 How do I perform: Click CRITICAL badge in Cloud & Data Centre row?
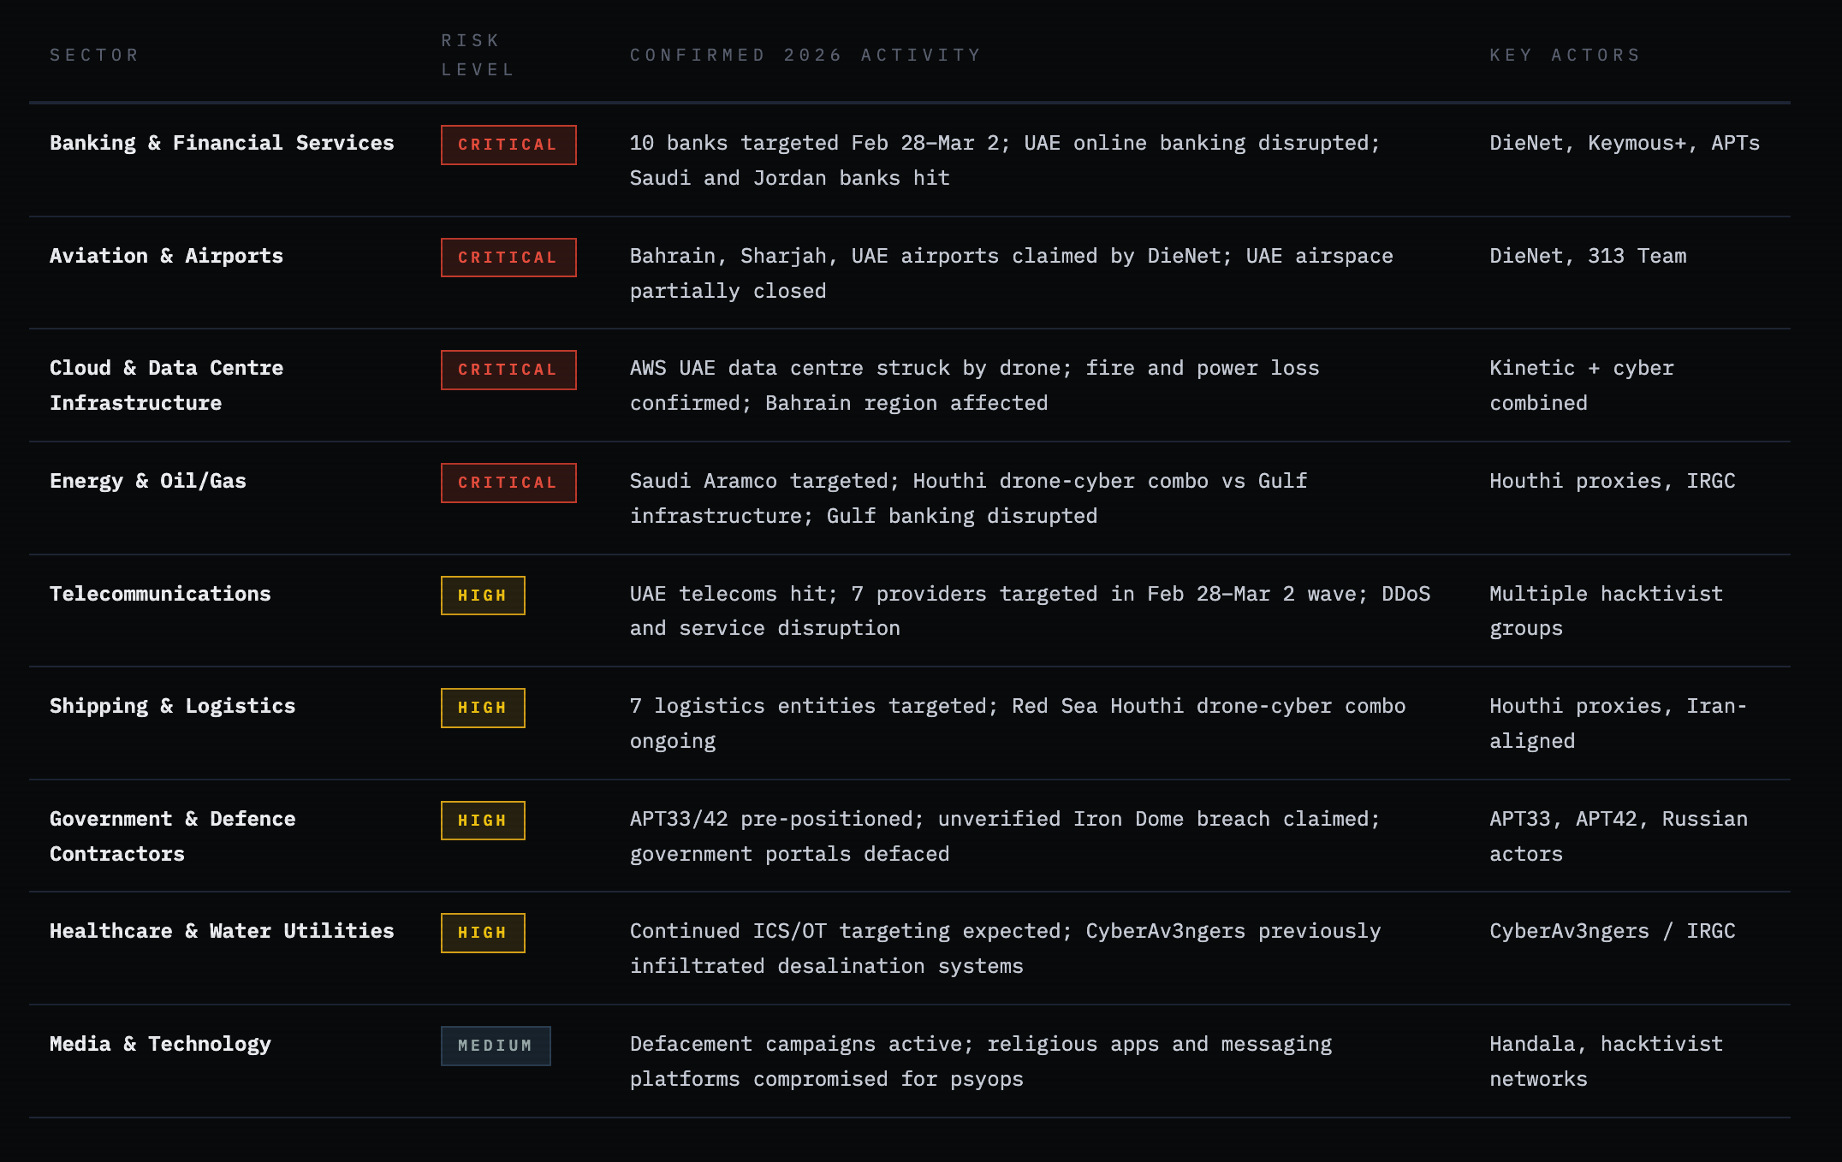coord(508,370)
